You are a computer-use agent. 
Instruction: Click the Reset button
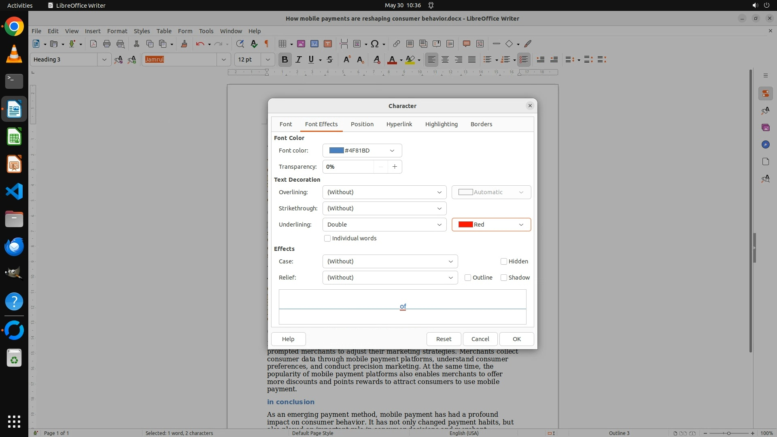coord(444,339)
